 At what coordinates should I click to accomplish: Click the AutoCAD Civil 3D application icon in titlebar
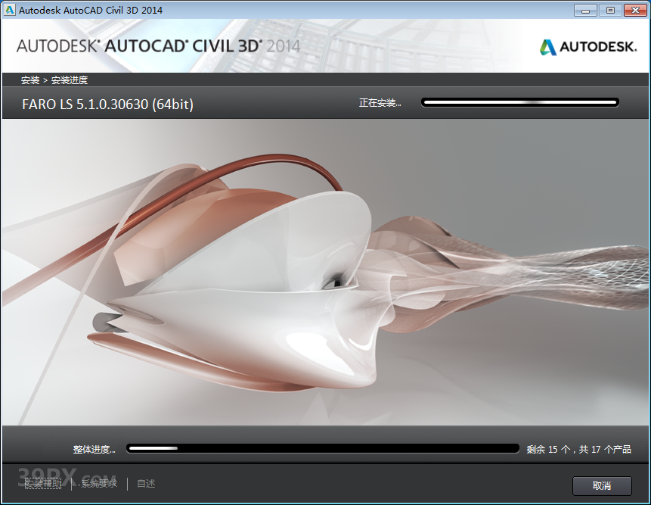[11, 10]
